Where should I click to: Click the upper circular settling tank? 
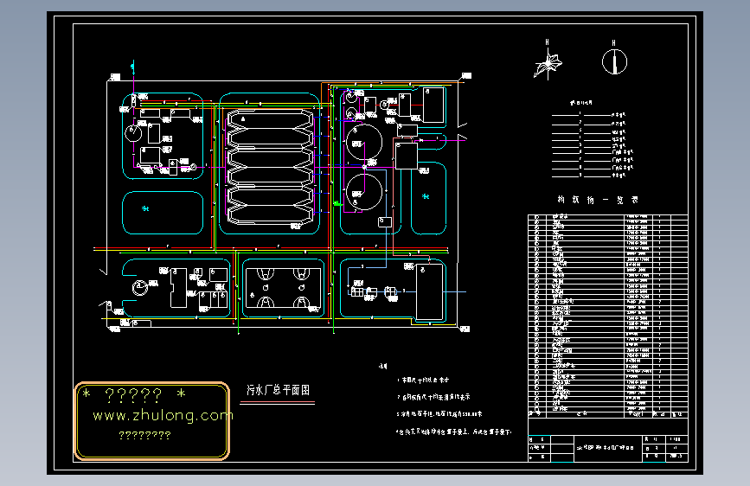pos(364,142)
